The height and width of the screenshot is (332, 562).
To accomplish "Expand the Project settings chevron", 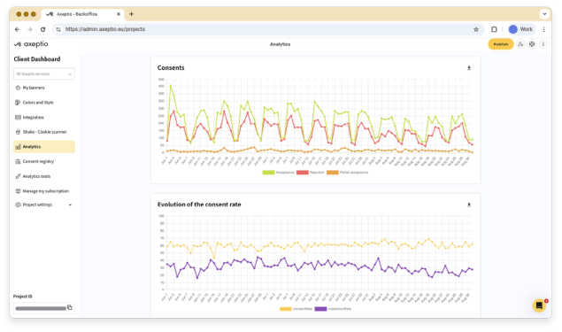I will click(70, 205).
